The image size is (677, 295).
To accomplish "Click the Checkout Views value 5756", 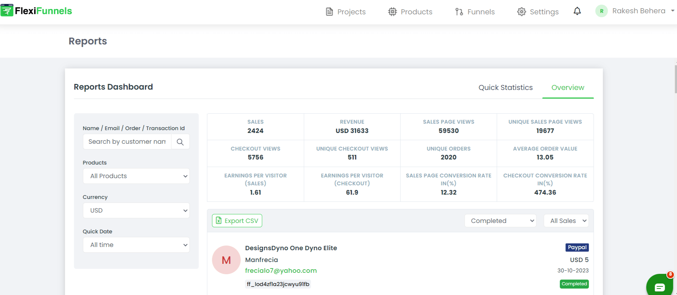I will point(255,157).
